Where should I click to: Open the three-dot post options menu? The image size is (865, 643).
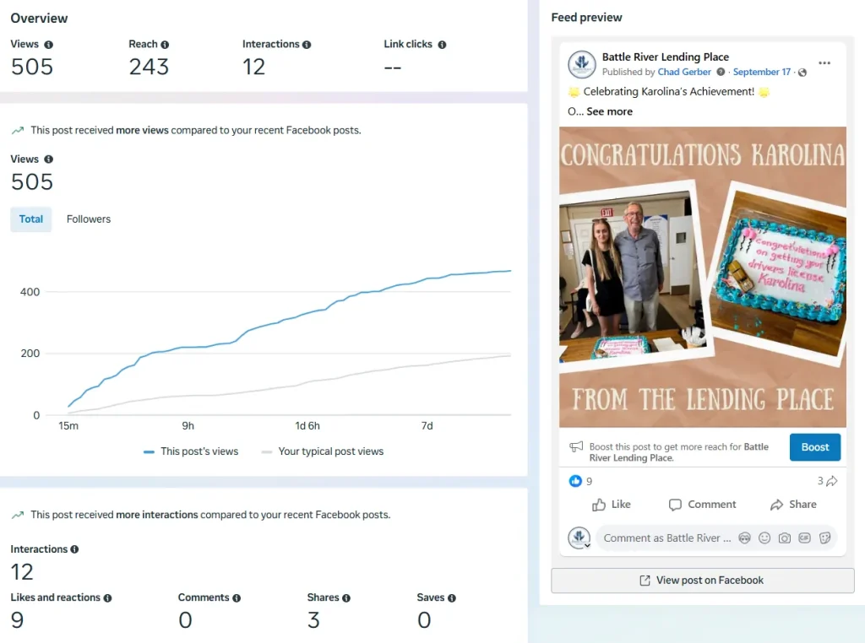(824, 63)
